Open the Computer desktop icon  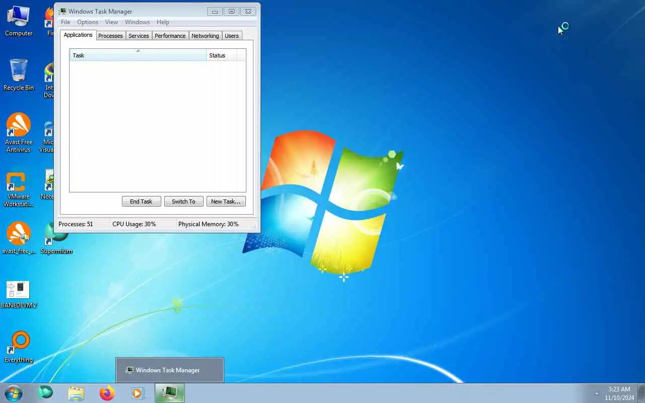click(x=19, y=21)
